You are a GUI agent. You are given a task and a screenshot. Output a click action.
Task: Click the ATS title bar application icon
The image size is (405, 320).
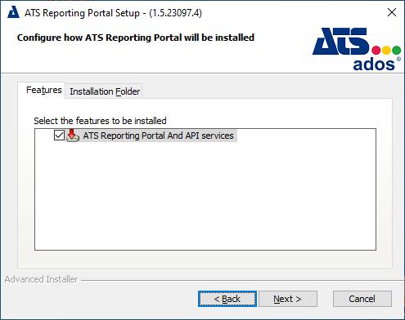[x=13, y=12]
